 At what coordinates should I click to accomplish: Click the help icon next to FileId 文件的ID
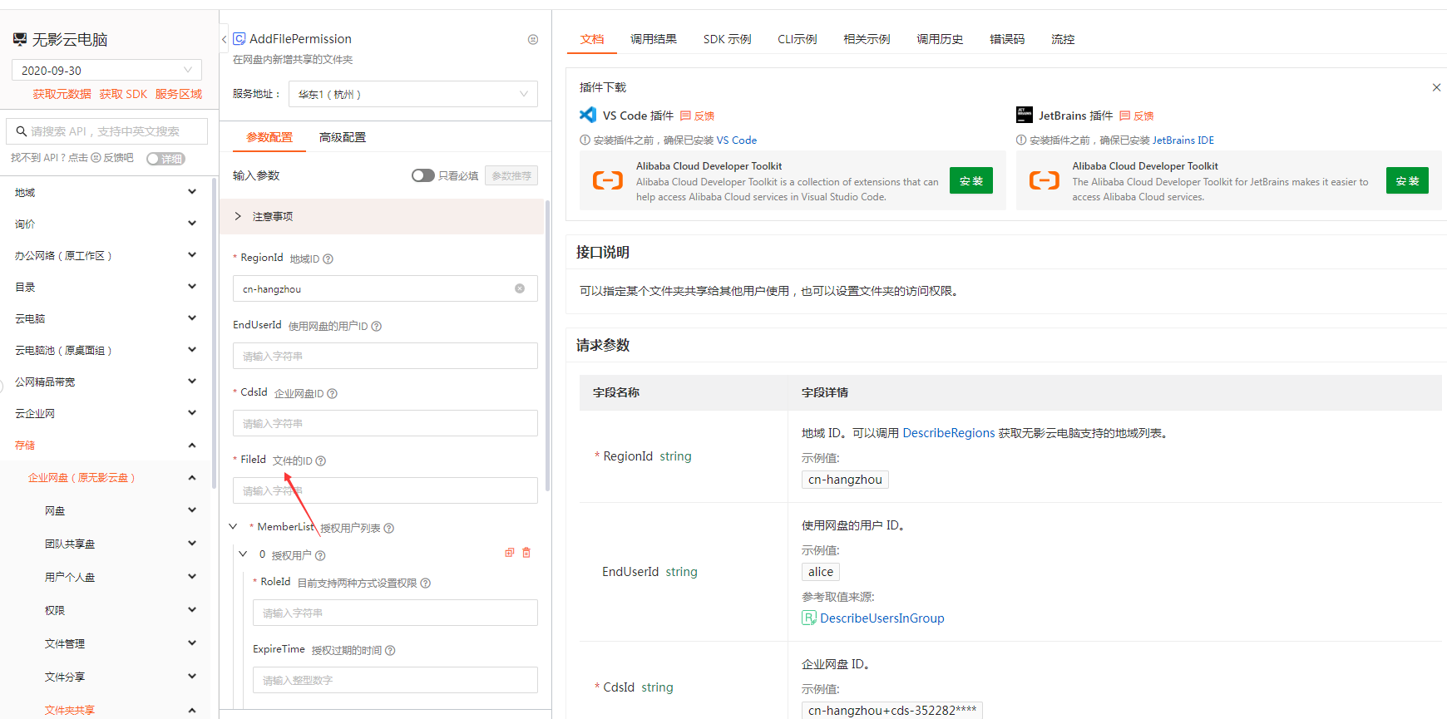pyautogui.click(x=321, y=460)
